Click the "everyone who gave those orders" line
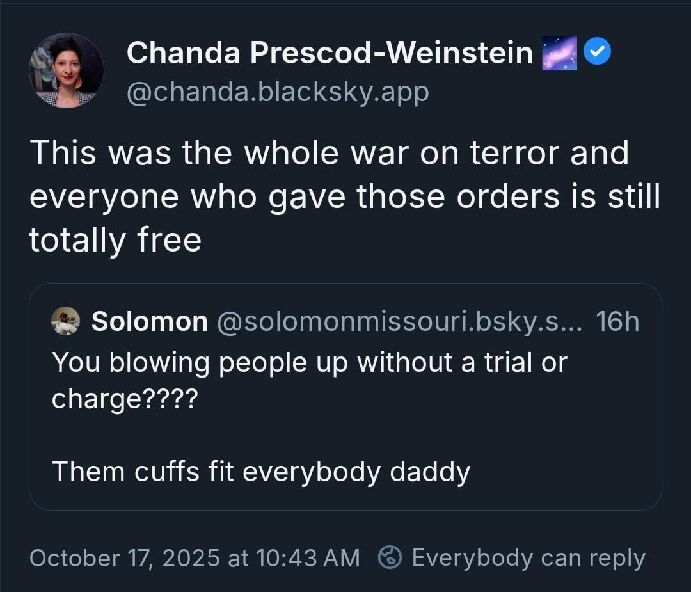The image size is (691, 592). [x=344, y=197]
